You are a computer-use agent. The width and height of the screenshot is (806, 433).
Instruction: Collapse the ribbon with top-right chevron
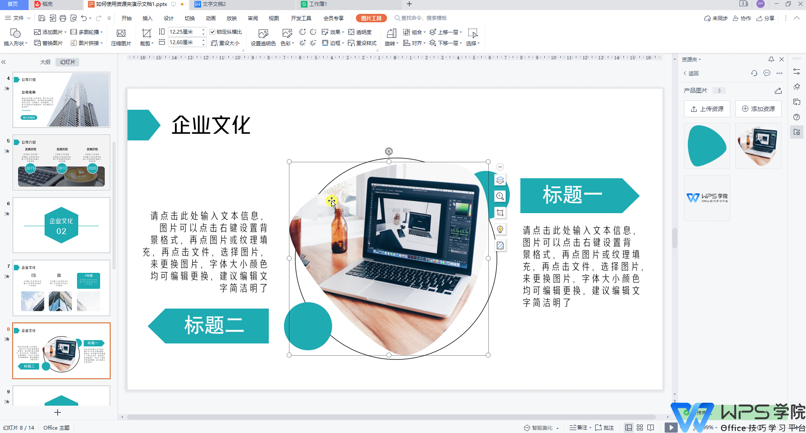point(797,18)
